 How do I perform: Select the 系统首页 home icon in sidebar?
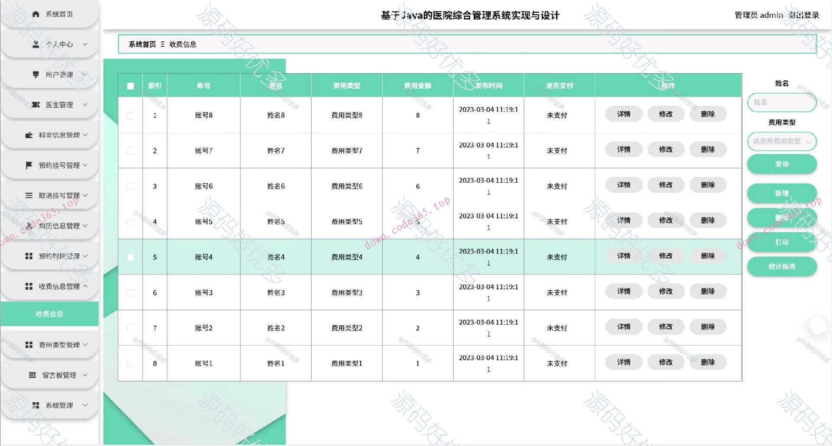[36, 13]
